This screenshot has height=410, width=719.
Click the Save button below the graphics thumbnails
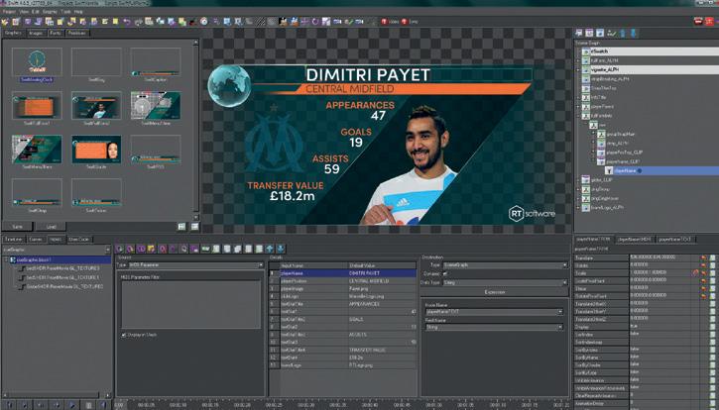pyautogui.click(x=18, y=227)
